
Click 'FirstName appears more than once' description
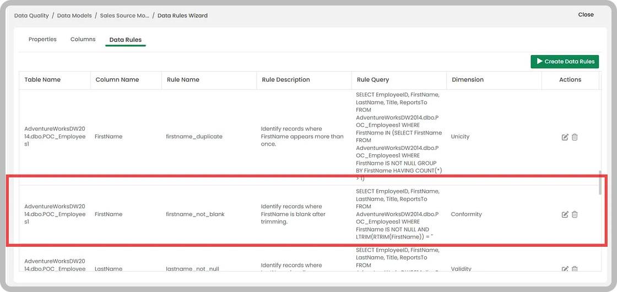[302, 137]
